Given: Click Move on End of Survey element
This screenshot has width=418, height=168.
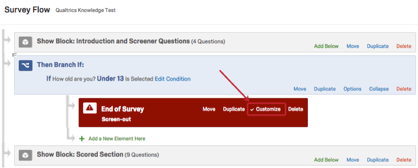Looking at the screenshot, I should tap(209, 109).
